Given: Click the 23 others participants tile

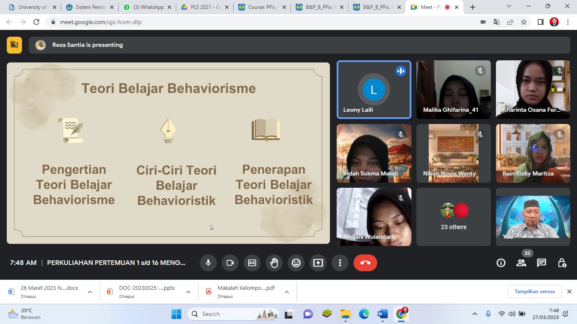Looking at the screenshot, I should [454, 217].
